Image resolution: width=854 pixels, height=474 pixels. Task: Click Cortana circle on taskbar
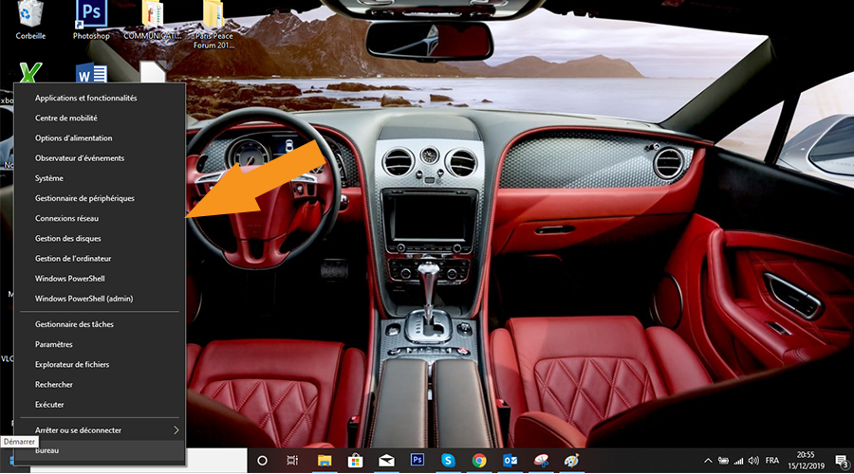(x=262, y=461)
